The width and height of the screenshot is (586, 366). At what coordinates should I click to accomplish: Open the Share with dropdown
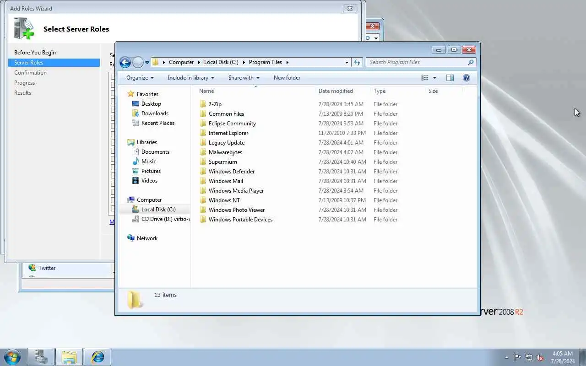point(244,78)
